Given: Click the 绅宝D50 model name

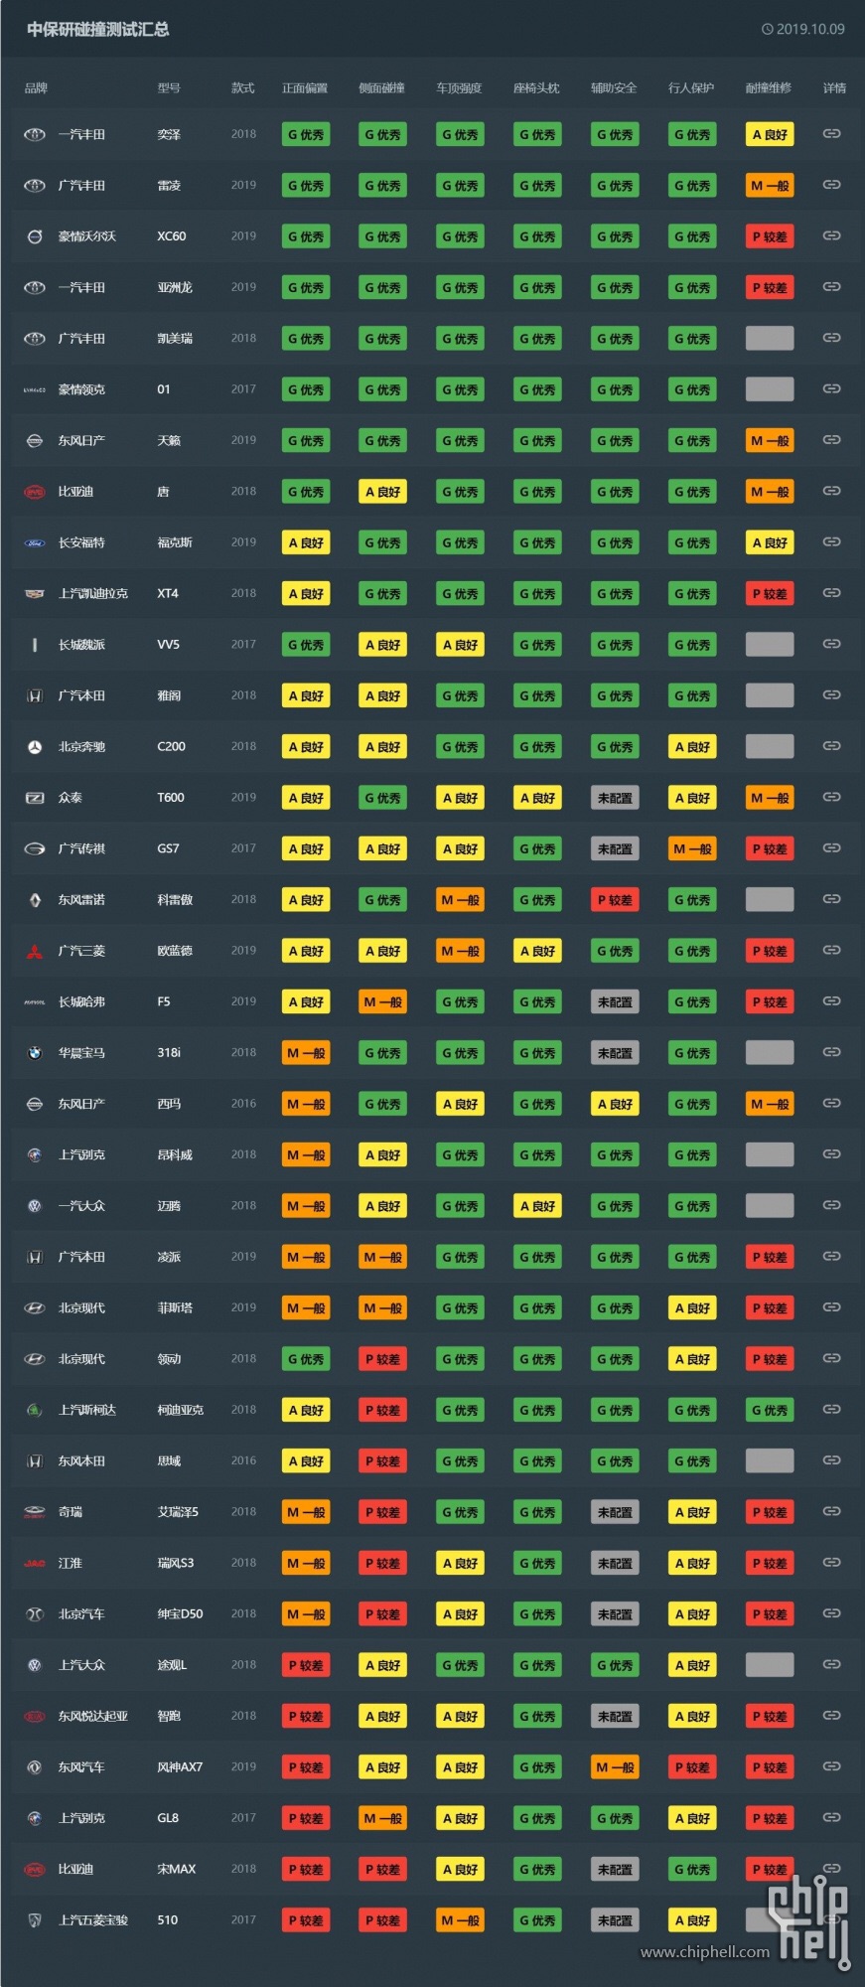Looking at the screenshot, I should coord(180,1614).
